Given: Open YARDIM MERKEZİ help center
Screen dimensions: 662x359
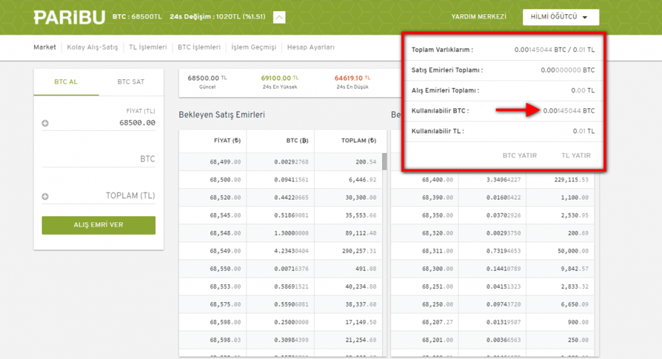Looking at the screenshot, I should point(479,17).
